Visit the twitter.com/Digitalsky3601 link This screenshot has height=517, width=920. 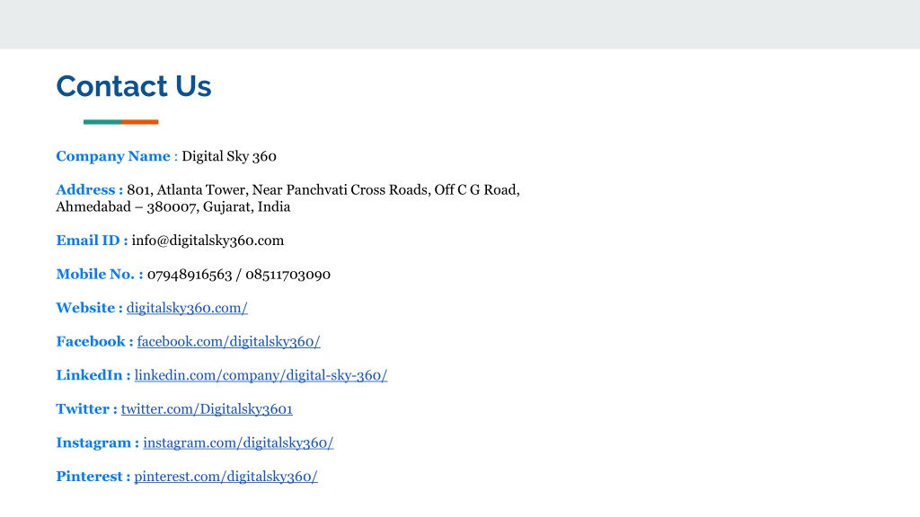[207, 409]
